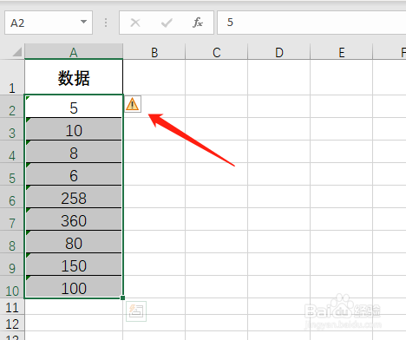Select row 4 header
406x340 pixels.
tap(12, 152)
